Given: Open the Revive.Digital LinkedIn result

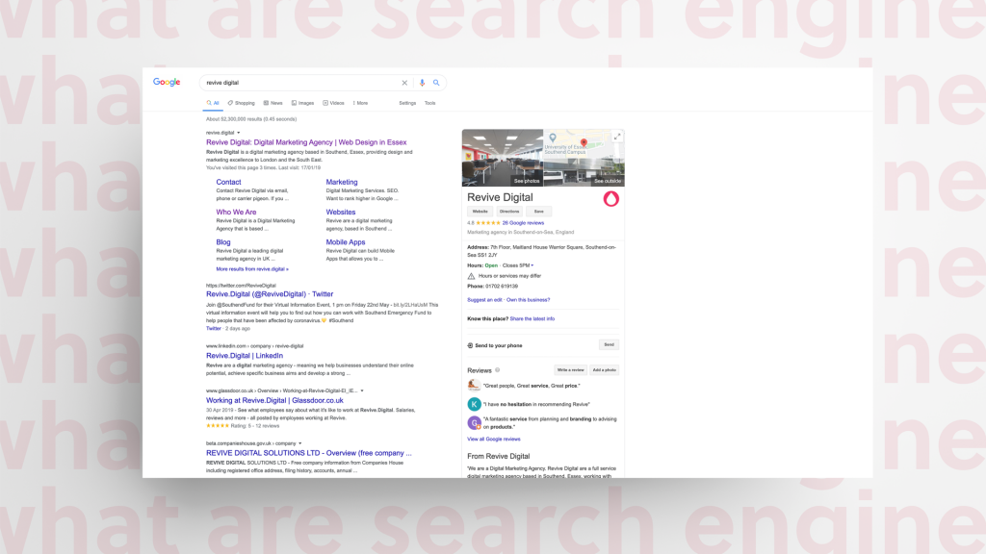Looking at the screenshot, I should pyautogui.click(x=245, y=356).
